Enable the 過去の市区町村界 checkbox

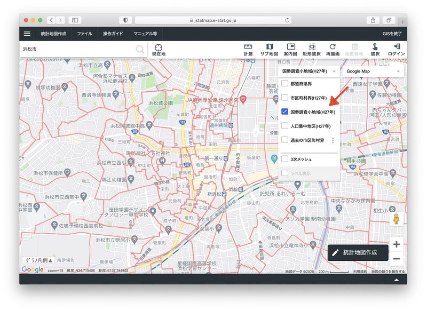pyautogui.click(x=284, y=140)
